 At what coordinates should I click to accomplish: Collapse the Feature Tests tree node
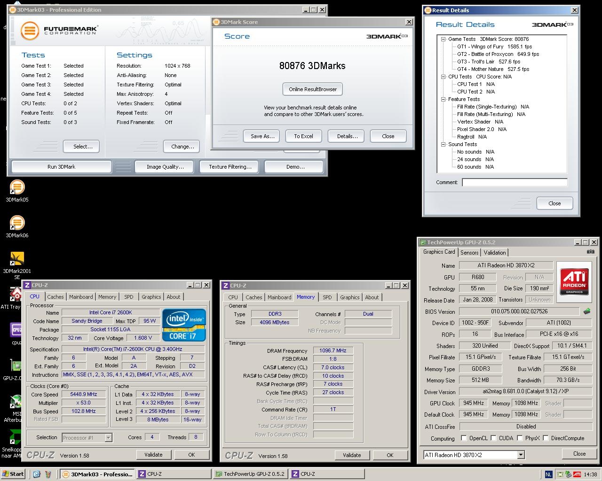pos(444,100)
